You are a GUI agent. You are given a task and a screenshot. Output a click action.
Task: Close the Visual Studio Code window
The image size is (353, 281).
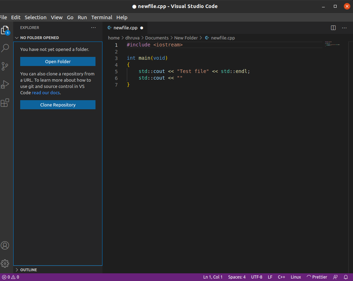tap(347, 6)
